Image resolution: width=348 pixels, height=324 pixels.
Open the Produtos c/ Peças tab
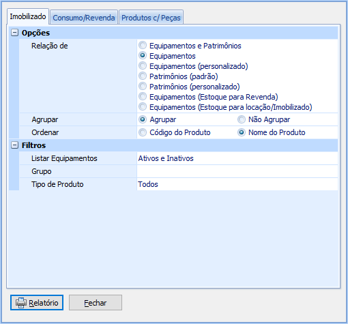point(151,17)
